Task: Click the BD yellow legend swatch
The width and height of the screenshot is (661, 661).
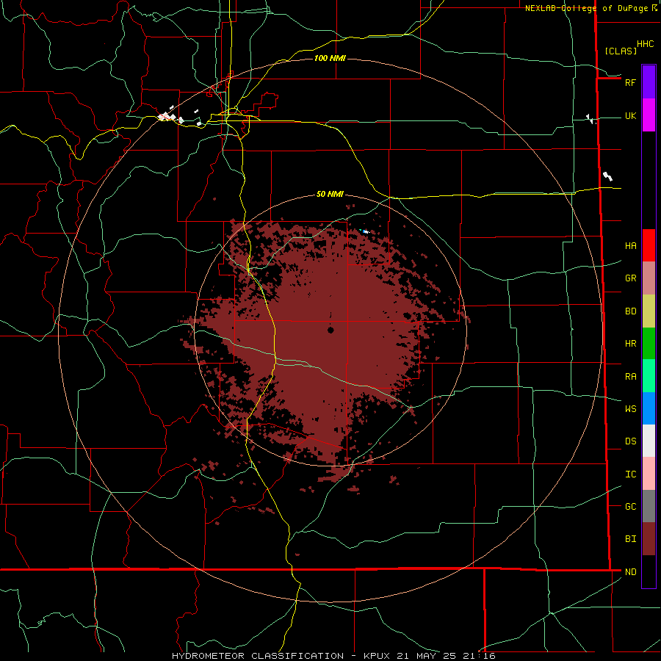Action: (649, 311)
